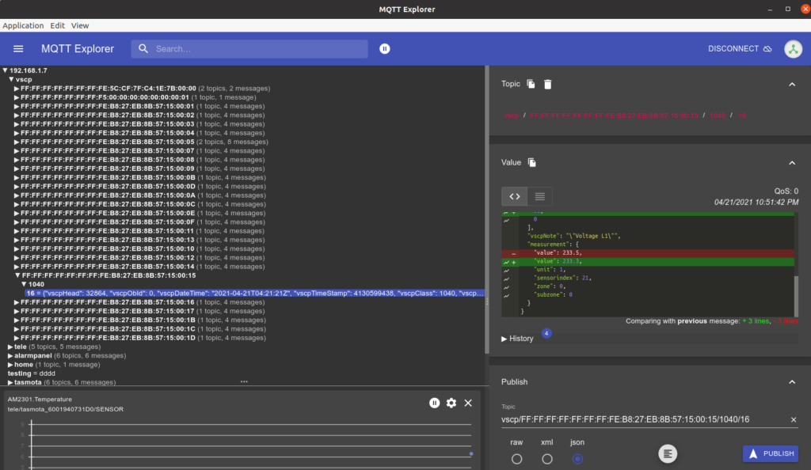Click the topic tree vertical scrollbar
811x470 pixels.
487,210
